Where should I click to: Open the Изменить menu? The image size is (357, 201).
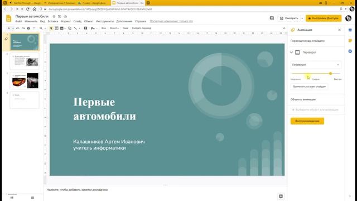pyautogui.click(x=31, y=21)
